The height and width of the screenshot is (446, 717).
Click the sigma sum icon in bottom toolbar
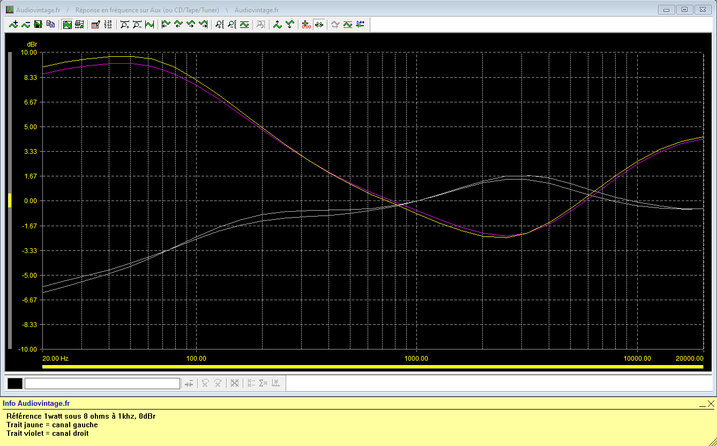tap(263, 383)
